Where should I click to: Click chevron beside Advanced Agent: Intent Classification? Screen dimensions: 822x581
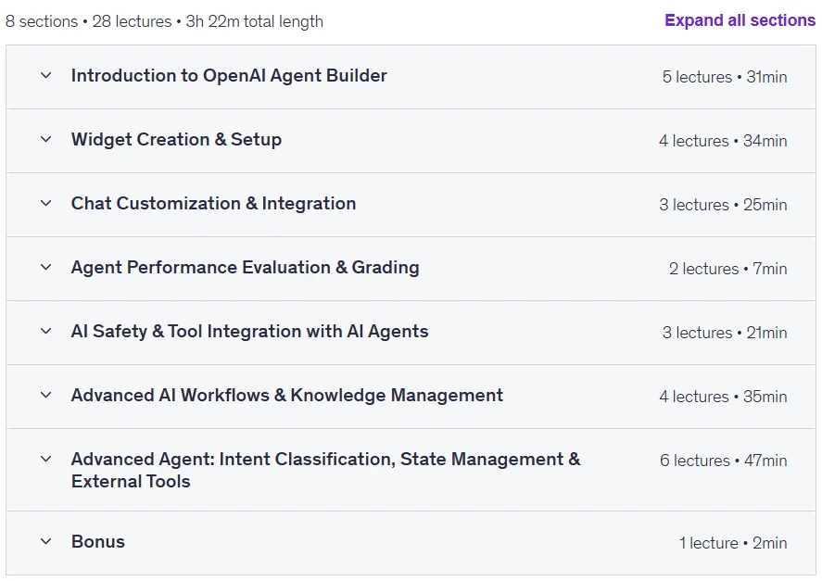click(x=46, y=460)
